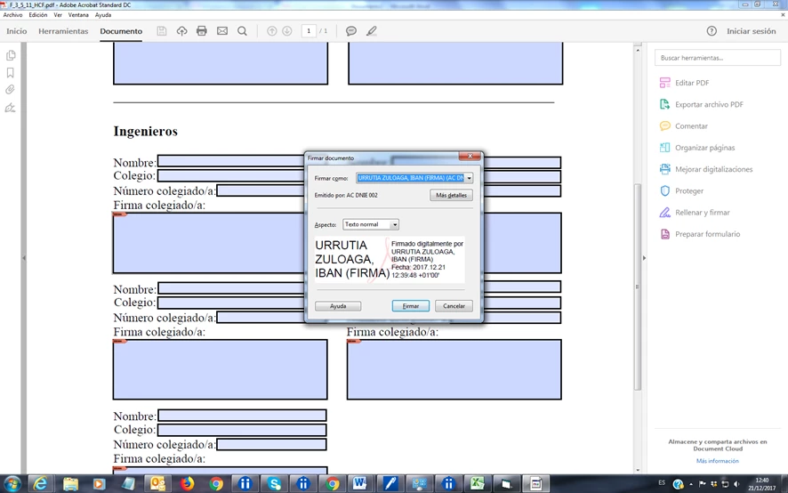Click the sign pen toolbar icon

[372, 31]
